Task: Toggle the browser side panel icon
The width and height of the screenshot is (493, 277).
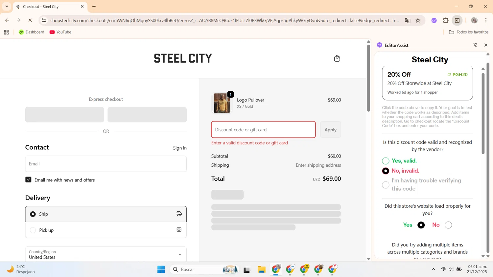Action: click(x=457, y=20)
